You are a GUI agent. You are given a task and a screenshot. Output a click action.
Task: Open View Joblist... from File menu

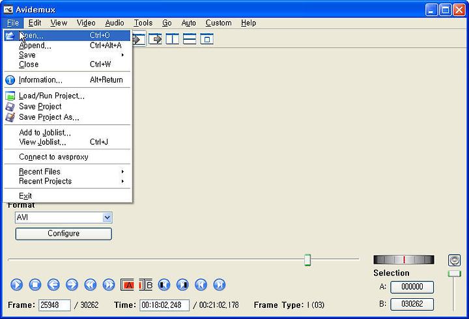pos(67,142)
